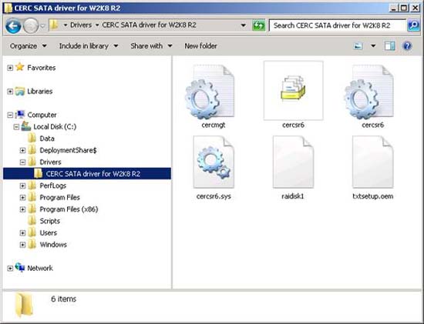Click the magnifier search icon
This screenshot has width=424, height=324.
tap(413, 25)
